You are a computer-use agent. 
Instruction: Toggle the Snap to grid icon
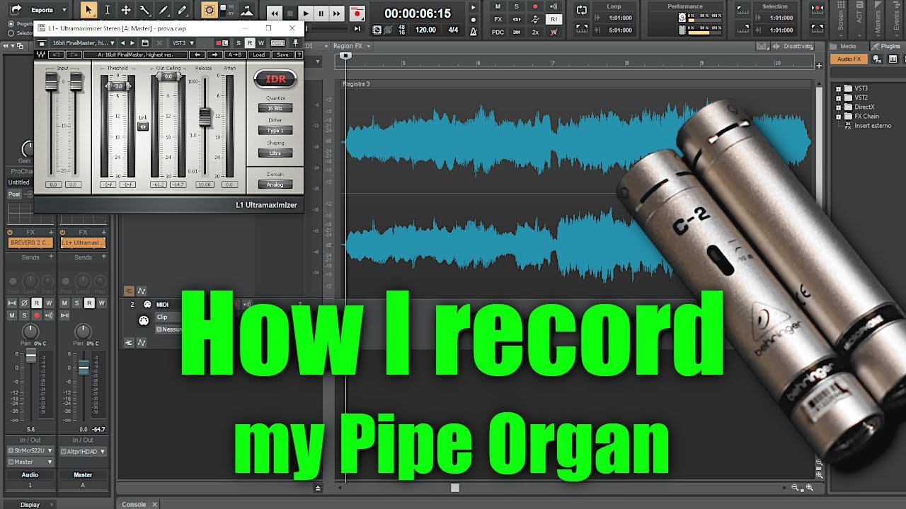(x=210, y=10)
